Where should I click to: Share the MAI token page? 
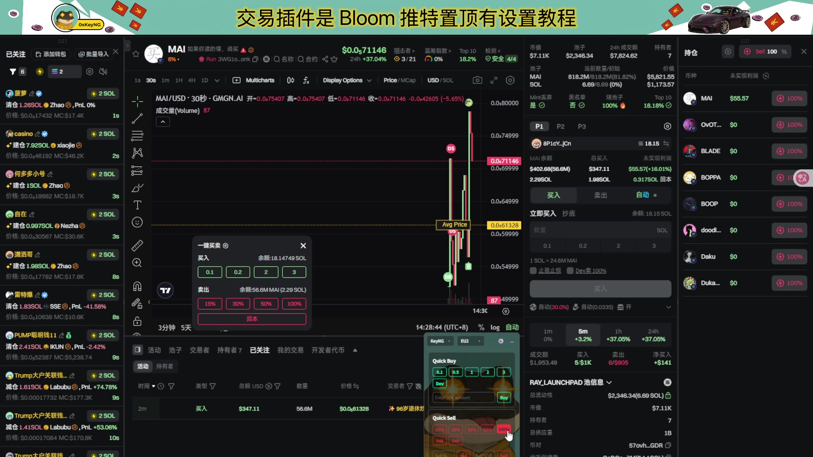coord(325,59)
